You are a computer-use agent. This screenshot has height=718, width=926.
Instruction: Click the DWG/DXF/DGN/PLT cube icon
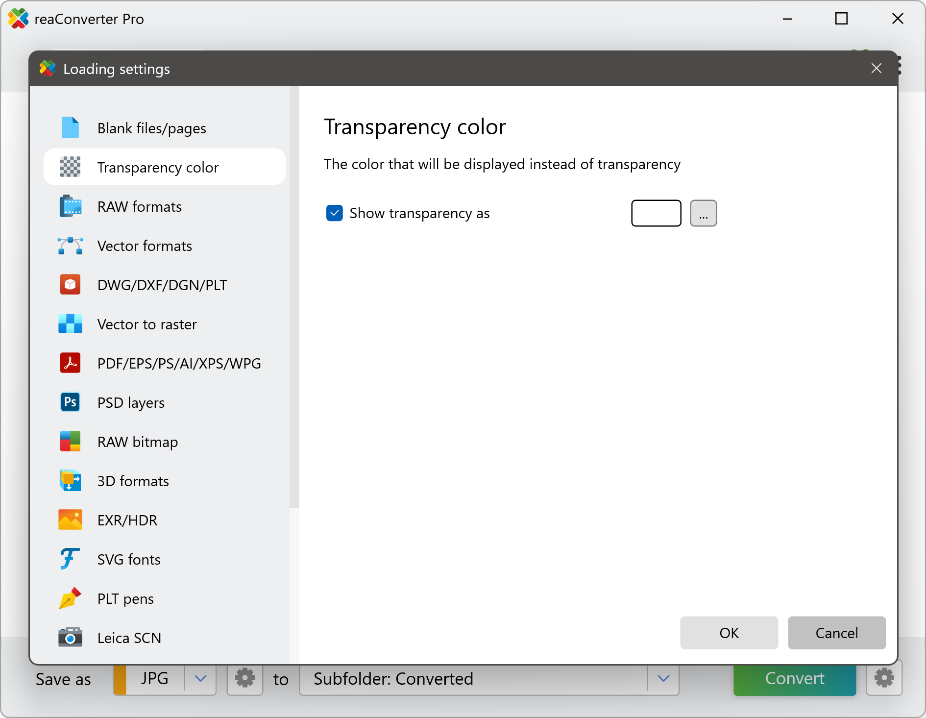(x=70, y=285)
